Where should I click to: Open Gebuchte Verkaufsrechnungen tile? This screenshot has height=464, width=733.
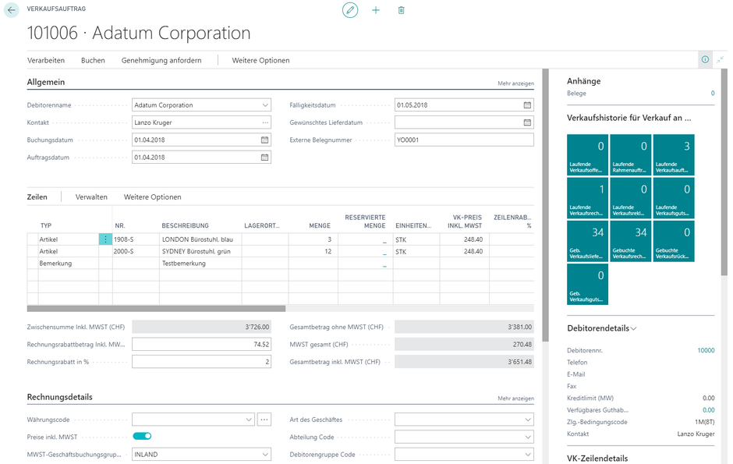click(631, 241)
